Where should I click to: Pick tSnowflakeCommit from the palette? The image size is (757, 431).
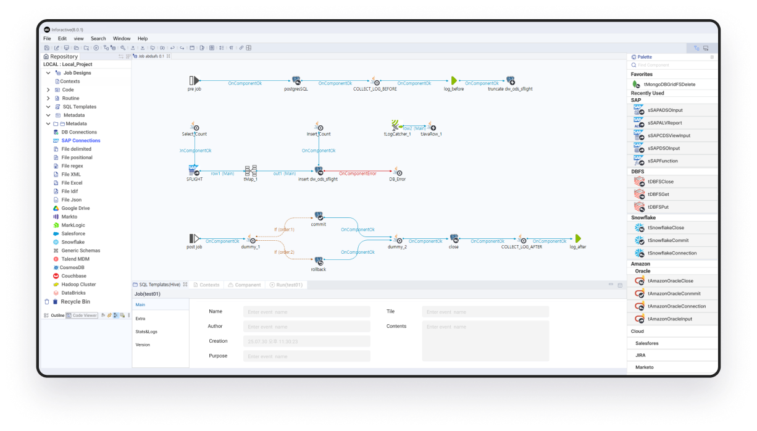point(672,240)
